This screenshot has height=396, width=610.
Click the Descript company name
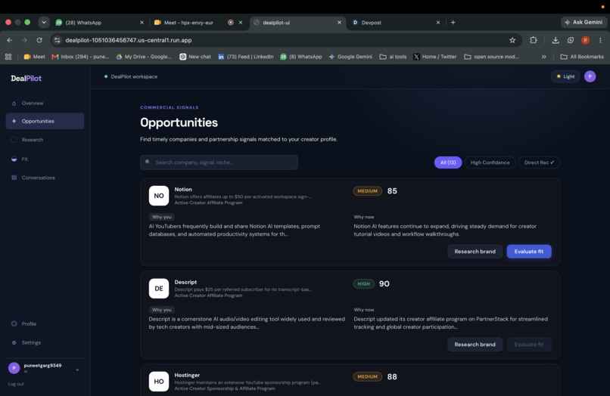point(185,282)
